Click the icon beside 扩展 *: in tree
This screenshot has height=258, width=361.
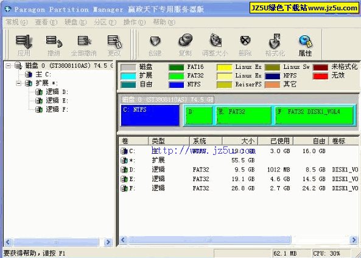point(29,83)
